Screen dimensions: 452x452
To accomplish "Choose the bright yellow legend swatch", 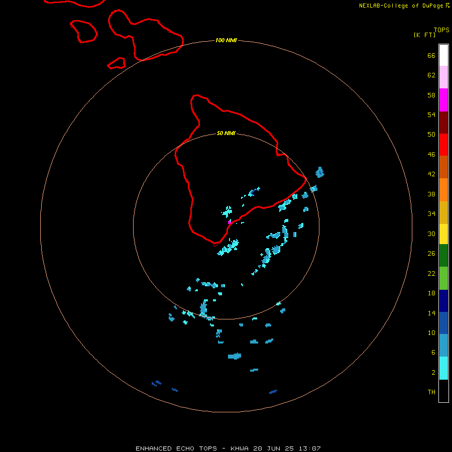I will (x=443, y=234).
